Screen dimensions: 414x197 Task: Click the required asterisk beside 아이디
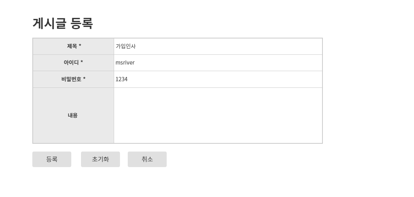click(81, 62)
